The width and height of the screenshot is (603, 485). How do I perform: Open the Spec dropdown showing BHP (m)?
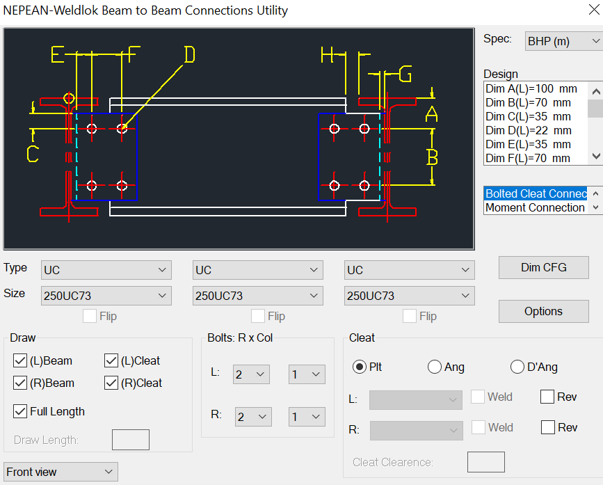(563, 41)
